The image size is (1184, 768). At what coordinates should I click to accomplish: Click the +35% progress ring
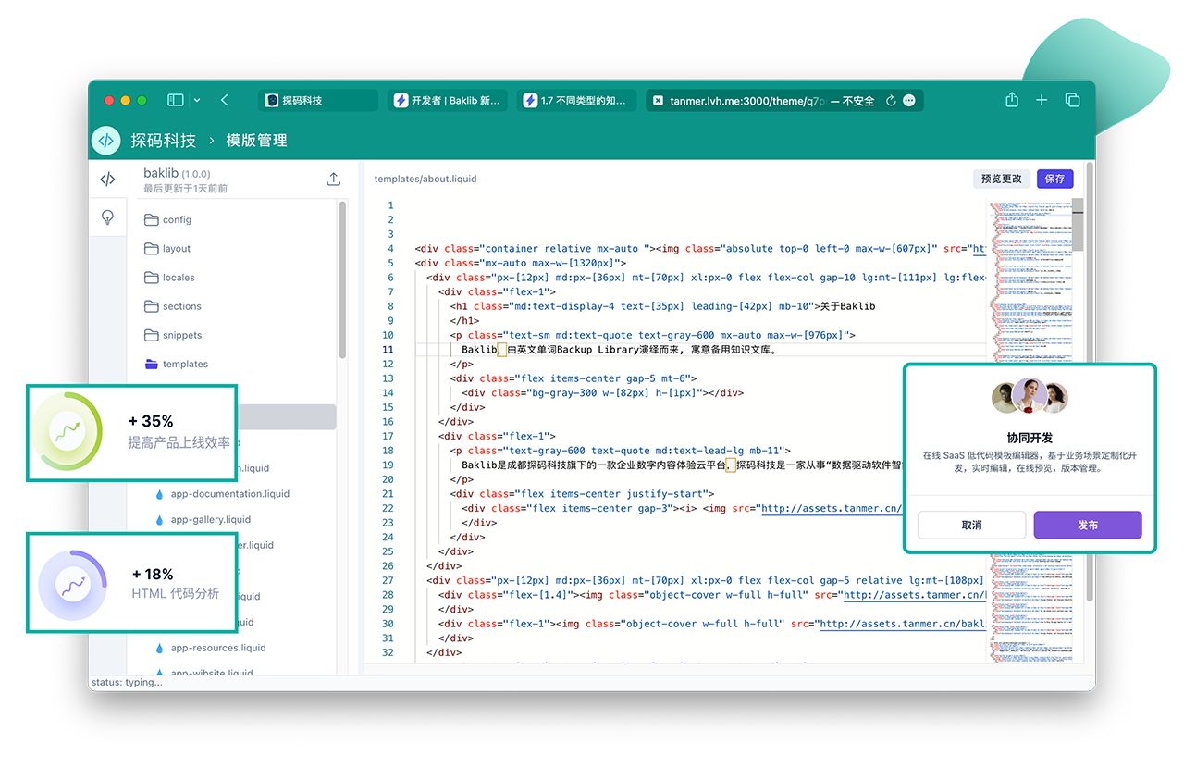[x=67, y=431]
